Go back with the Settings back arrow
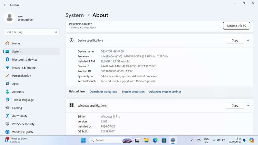 click(x=5, y=5)
